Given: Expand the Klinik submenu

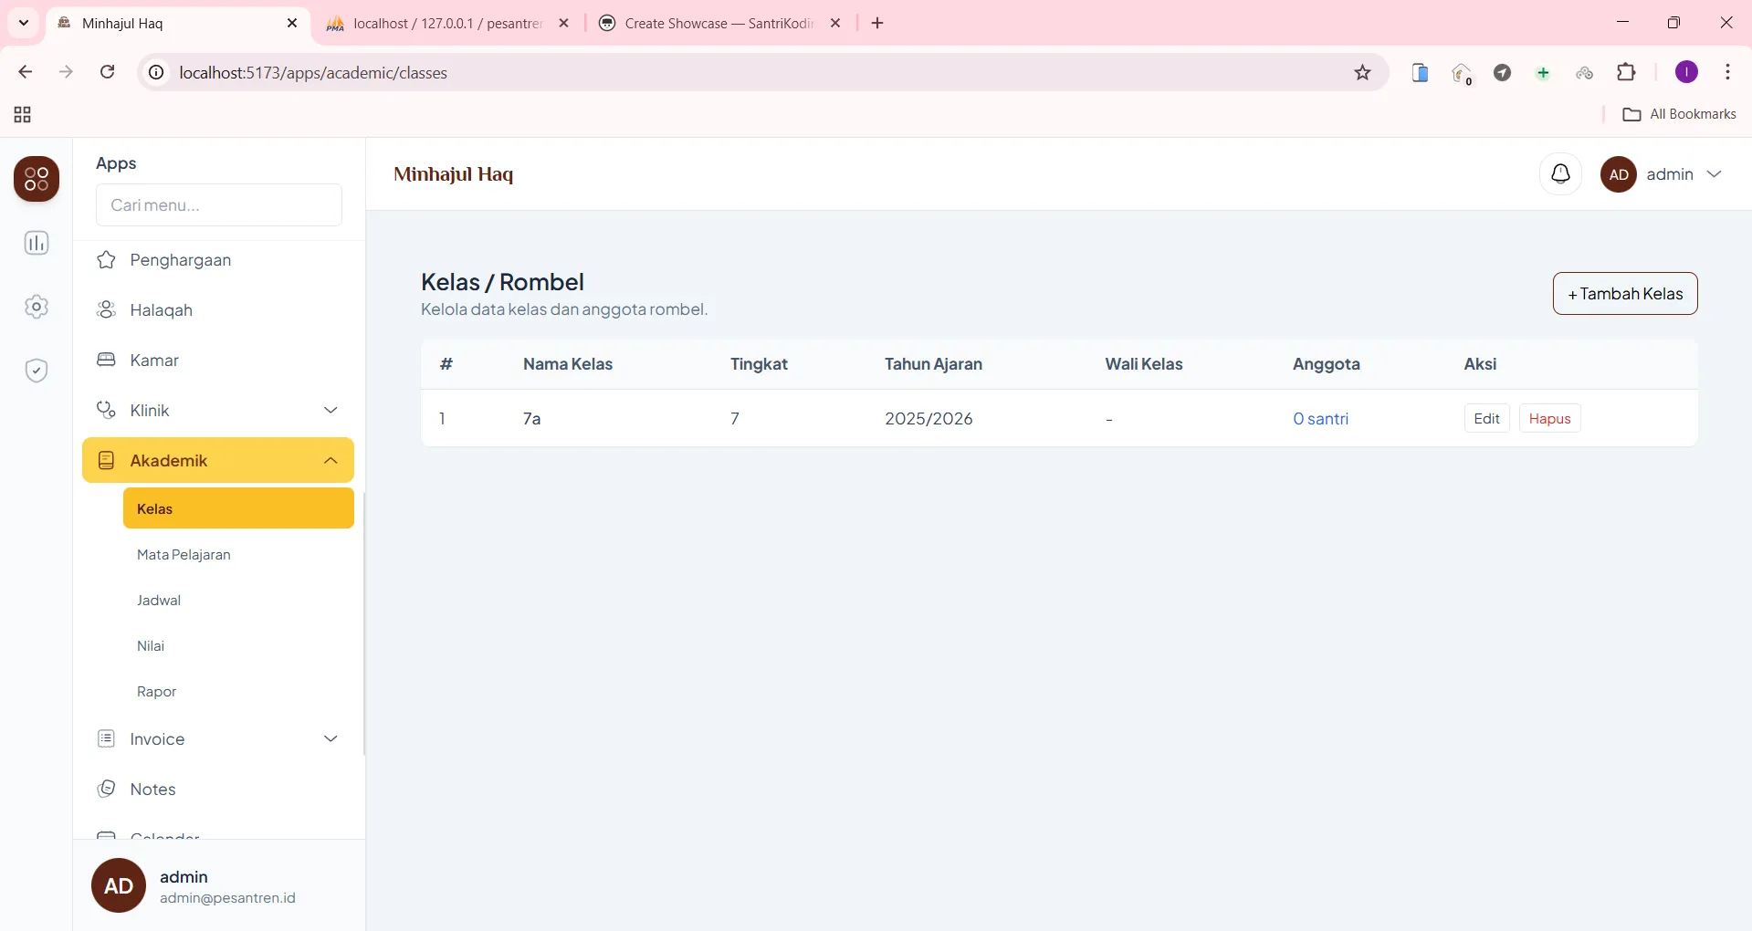Looking at the screenshot, I should tap(218, 410).
